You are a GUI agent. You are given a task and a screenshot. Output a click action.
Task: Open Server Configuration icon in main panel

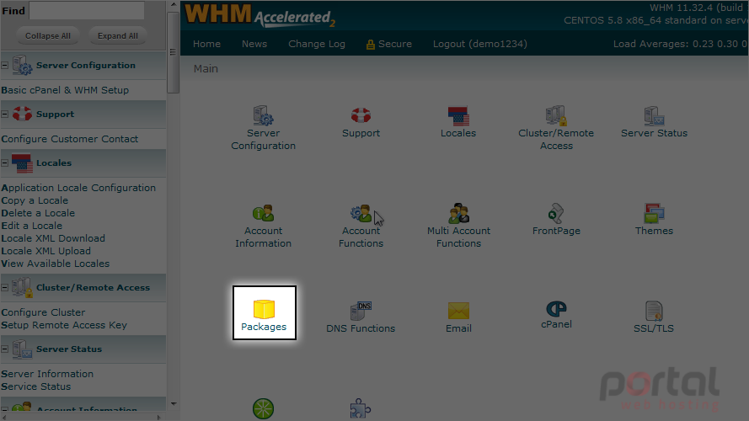263,116
